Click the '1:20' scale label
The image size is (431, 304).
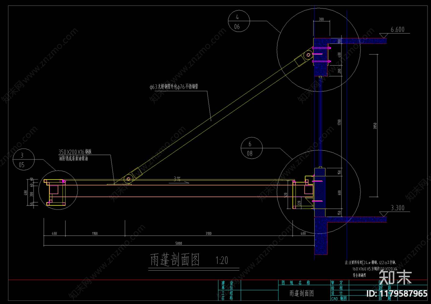222,260
